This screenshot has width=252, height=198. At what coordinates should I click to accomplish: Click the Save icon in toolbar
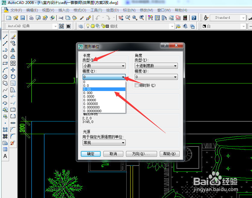click(x=23, y=18)
